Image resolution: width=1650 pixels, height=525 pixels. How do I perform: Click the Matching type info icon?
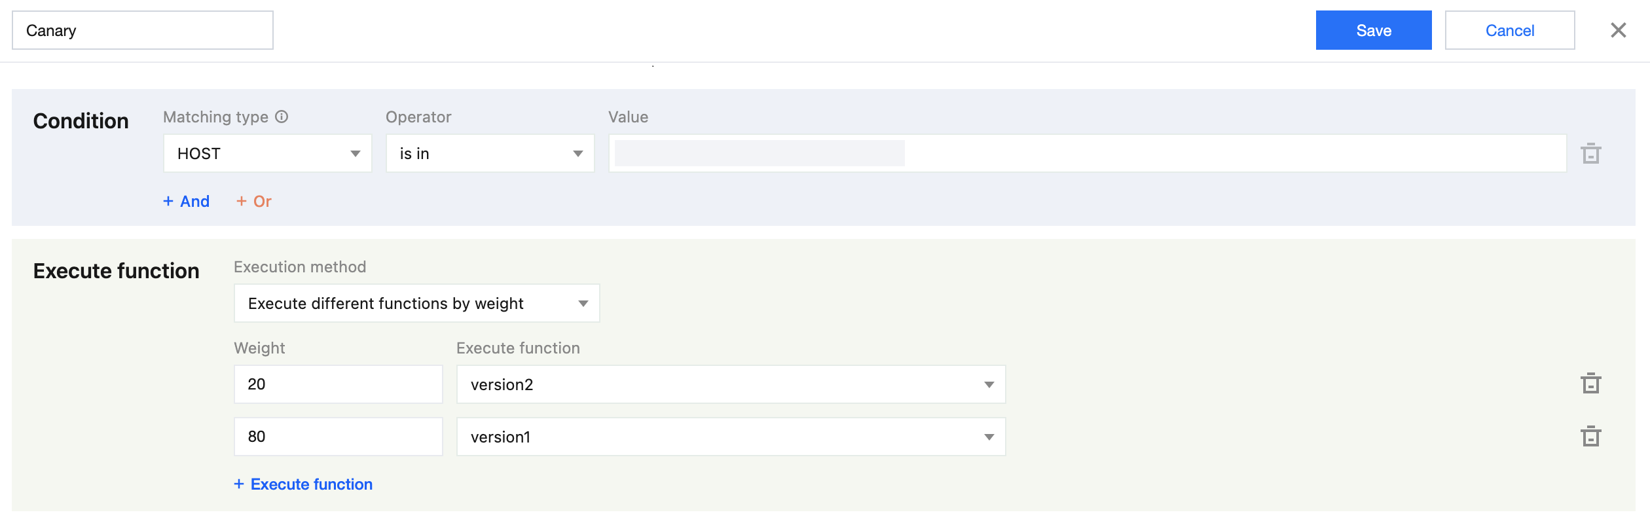pyautogui.click(x=282, y=117)
